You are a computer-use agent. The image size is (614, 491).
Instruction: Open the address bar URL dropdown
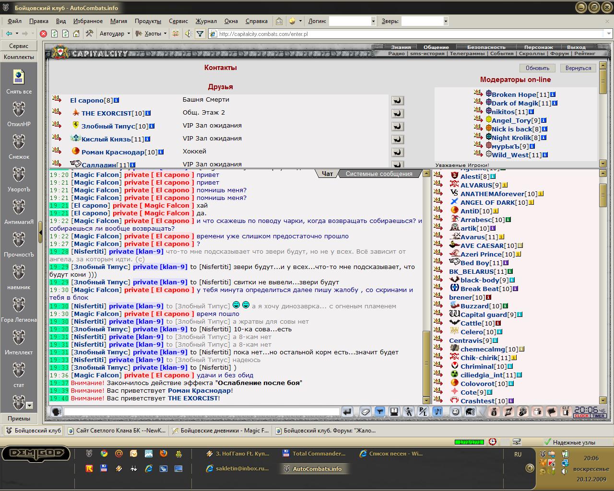point(609,34)
